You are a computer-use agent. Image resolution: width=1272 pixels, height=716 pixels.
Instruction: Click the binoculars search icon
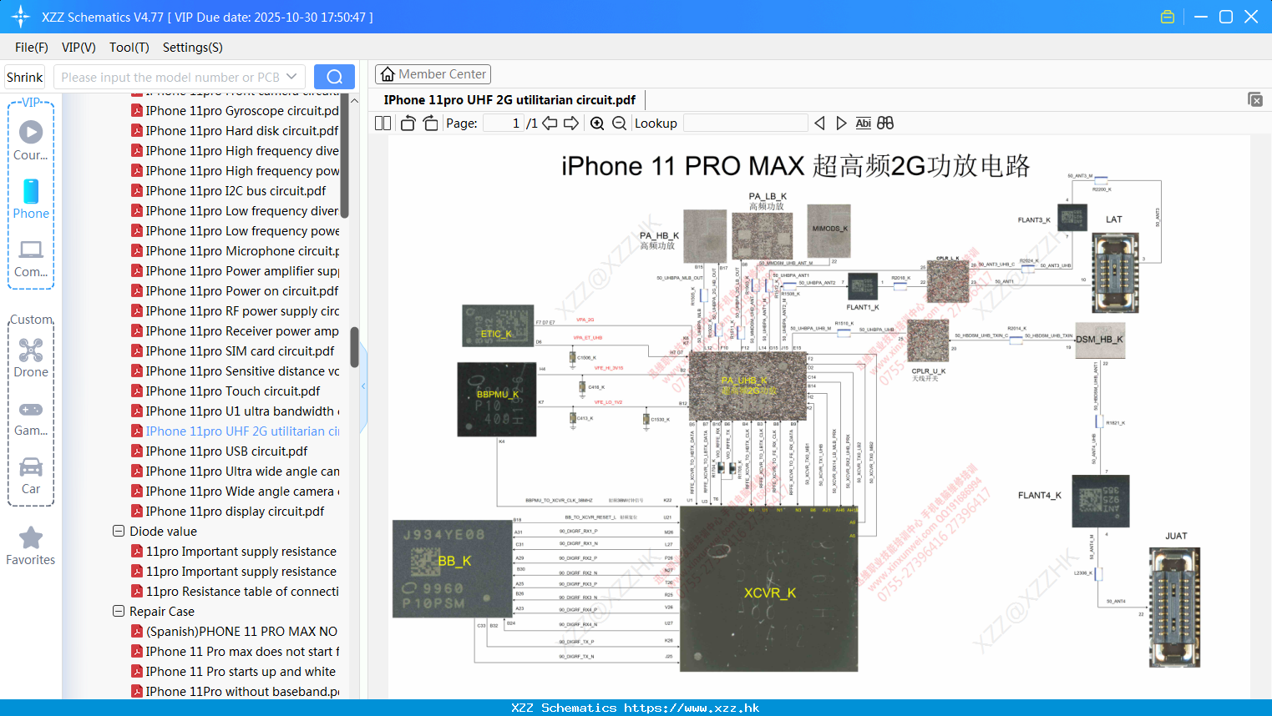tap(885, 123)
